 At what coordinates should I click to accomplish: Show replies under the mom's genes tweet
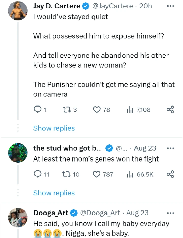click(54, 193)
